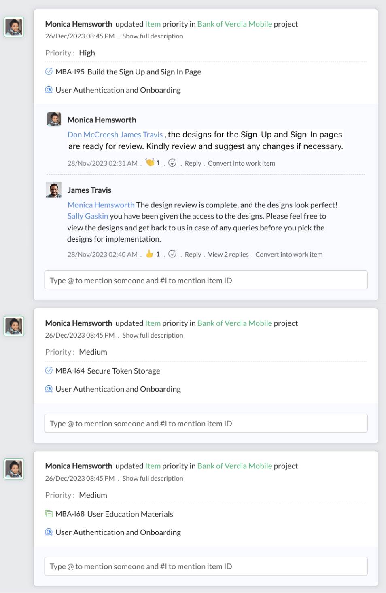Viewport: 386px width, 593px height.
Task: Open the Sally Gaskin mention link
Action: click(x=88, y=216)
